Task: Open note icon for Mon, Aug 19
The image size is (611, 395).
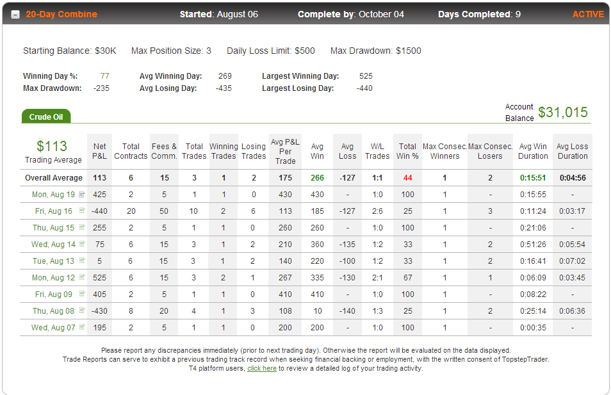Action: coord(82,194)
